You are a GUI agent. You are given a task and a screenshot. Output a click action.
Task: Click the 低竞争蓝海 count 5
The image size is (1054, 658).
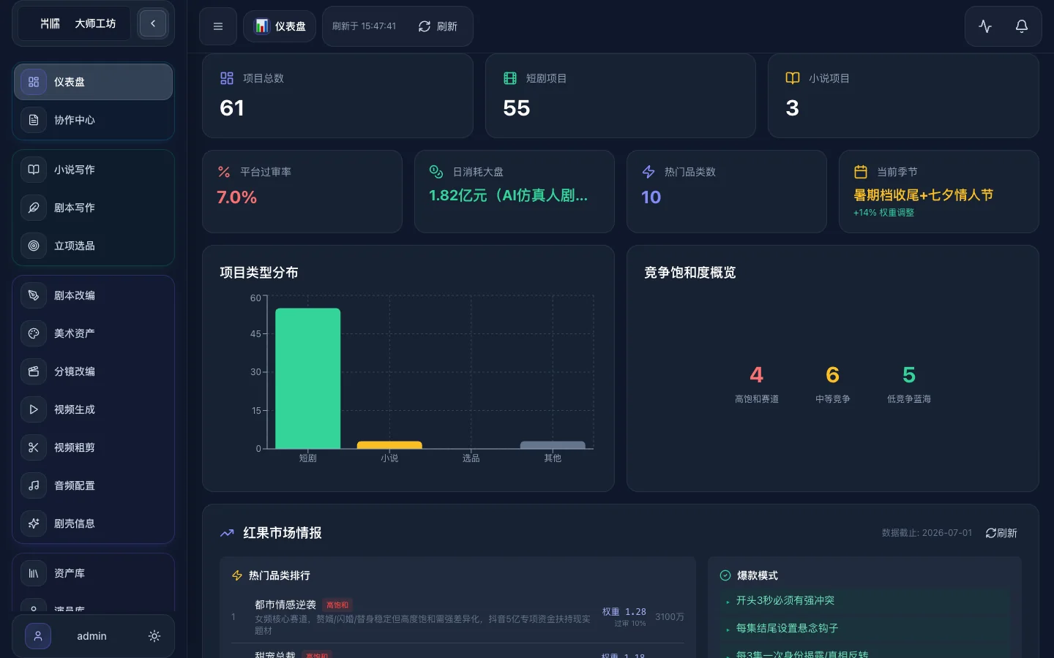(909, 375)
